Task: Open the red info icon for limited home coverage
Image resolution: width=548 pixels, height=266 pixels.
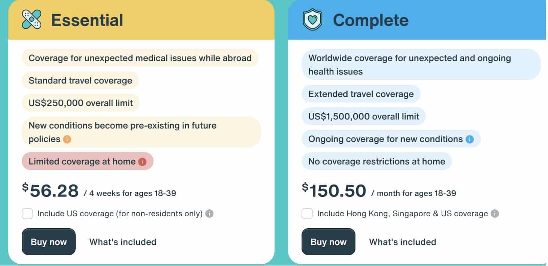Action: click(142, 161)
